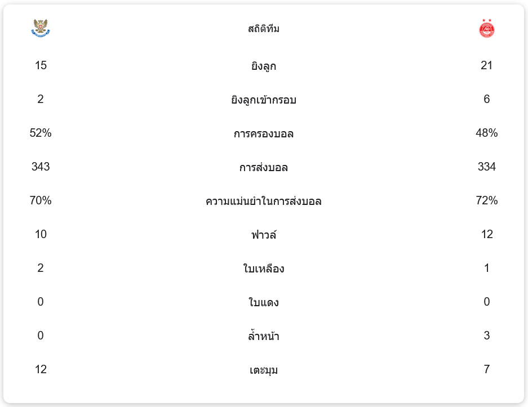Image resolution: width=528 pixels, height=407 pixels.
Task: Select the left team's 343 passes value
Action: tap(41, 167)
